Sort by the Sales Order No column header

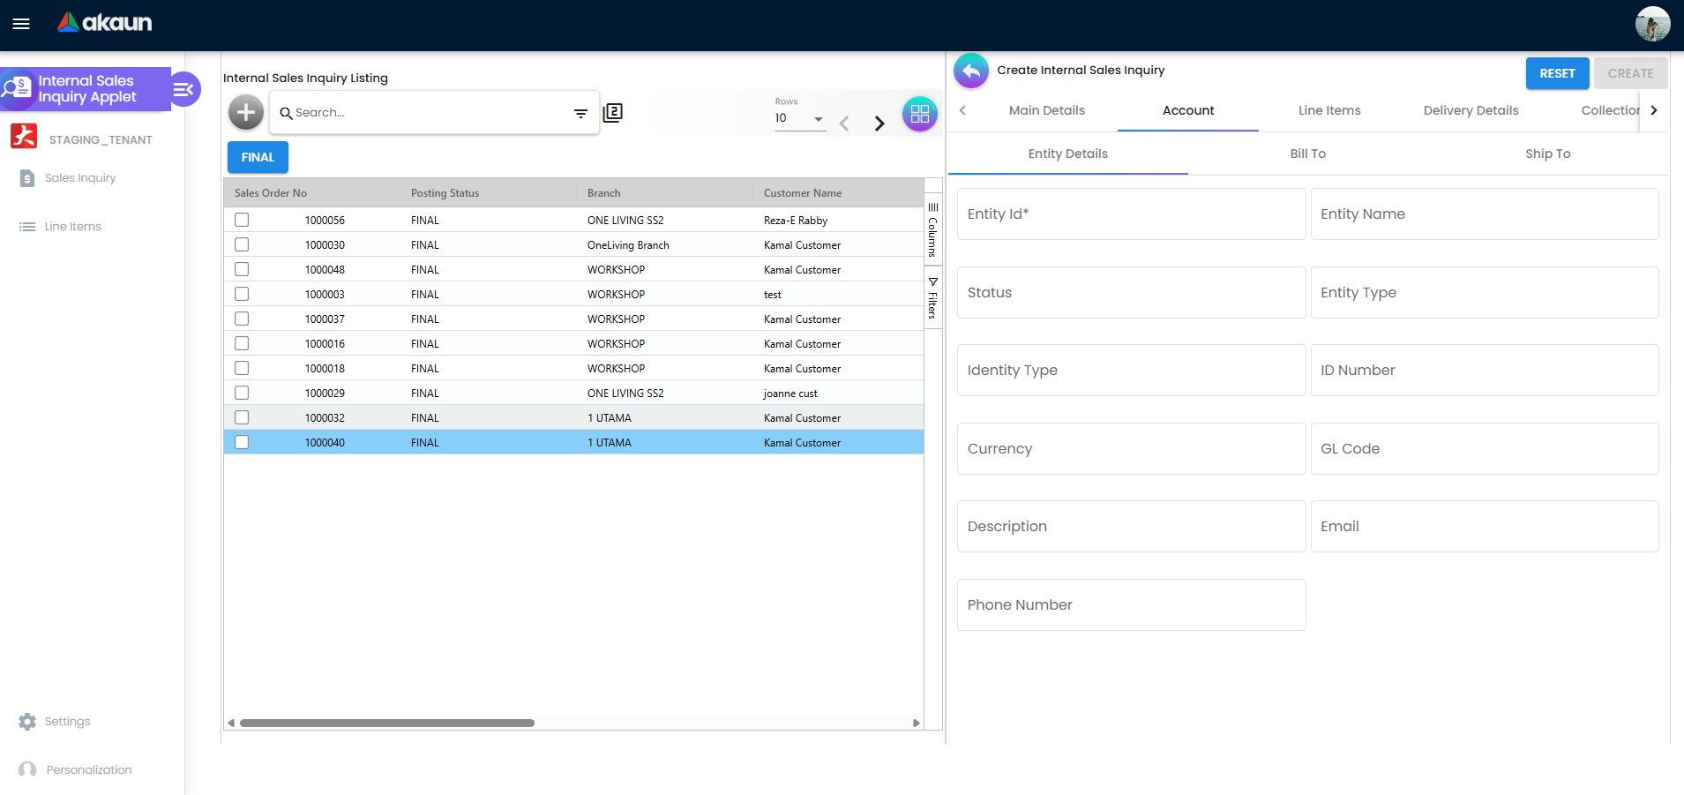(x=311, y=193)
